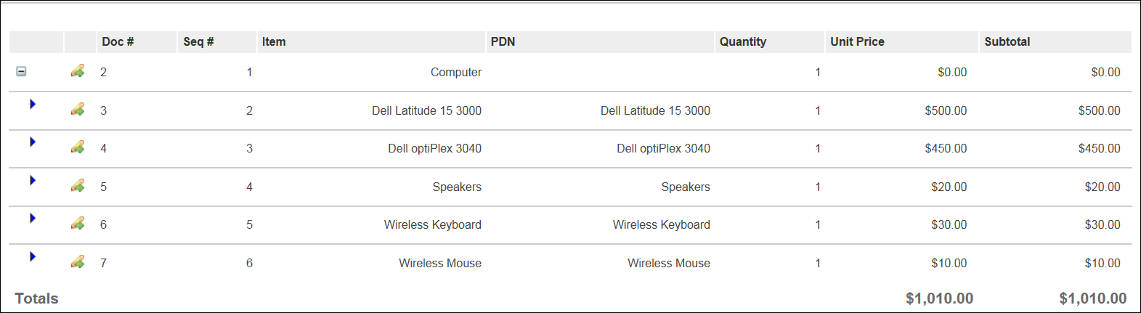Click the pencil icon in the Speakers row
Viewport: 1141px width, 313px height.
(78, 186)
